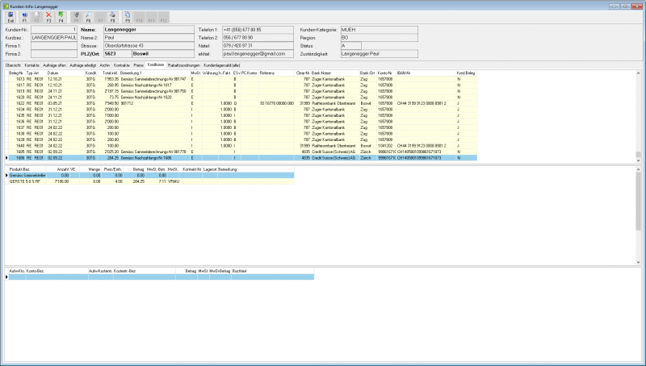This screenshot has width=646, height=366.
Task: Click the Status field A
Action: click(x=351, y=46)
